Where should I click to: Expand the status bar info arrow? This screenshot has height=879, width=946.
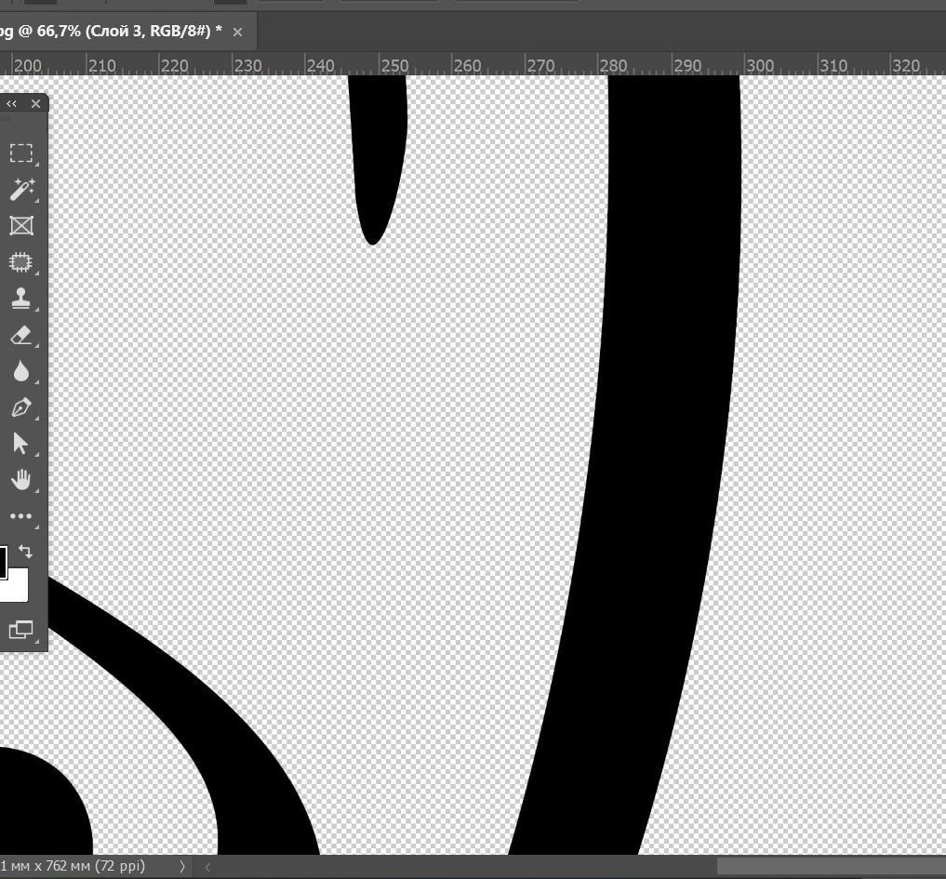(182, 866)
